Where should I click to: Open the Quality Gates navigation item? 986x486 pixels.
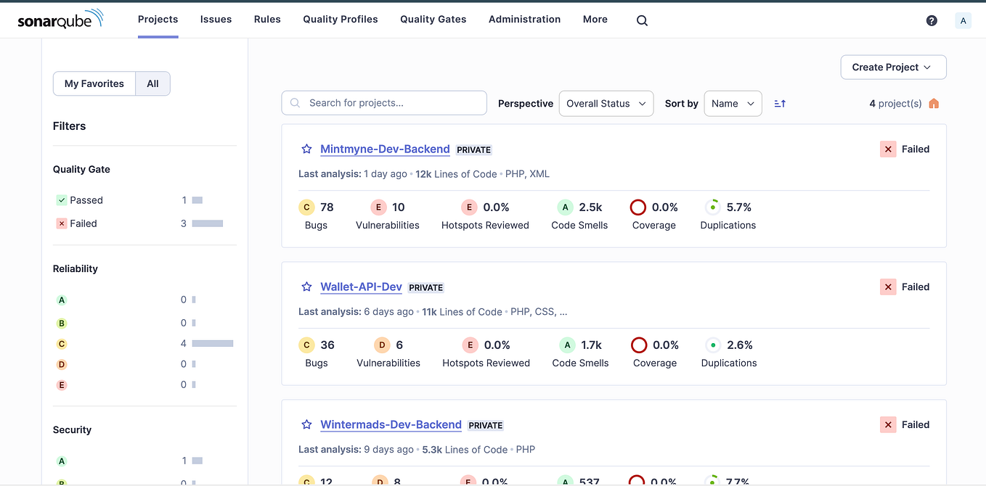433,19
